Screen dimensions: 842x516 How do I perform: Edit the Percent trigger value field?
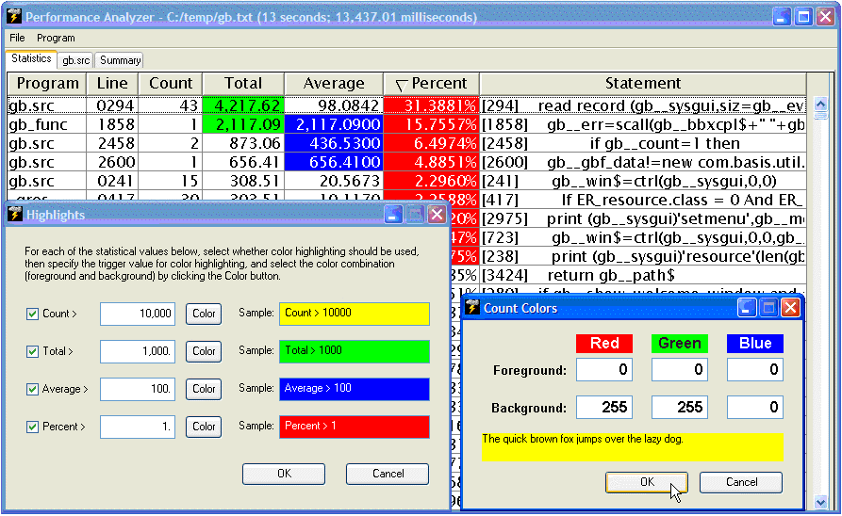click(138, 427)
